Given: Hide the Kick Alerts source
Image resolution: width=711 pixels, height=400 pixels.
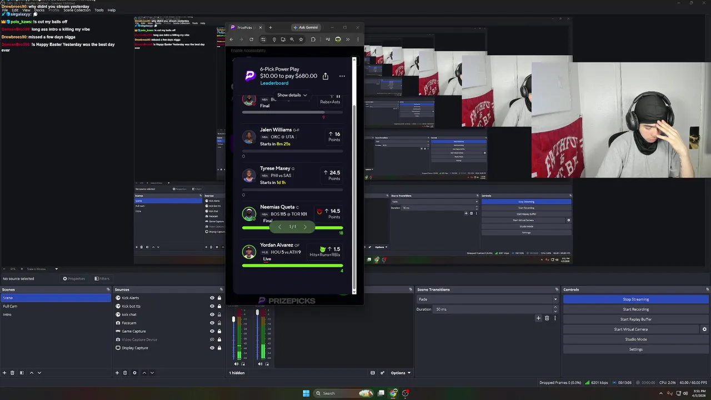Looking at the screenshot, I should click(212, 298).
